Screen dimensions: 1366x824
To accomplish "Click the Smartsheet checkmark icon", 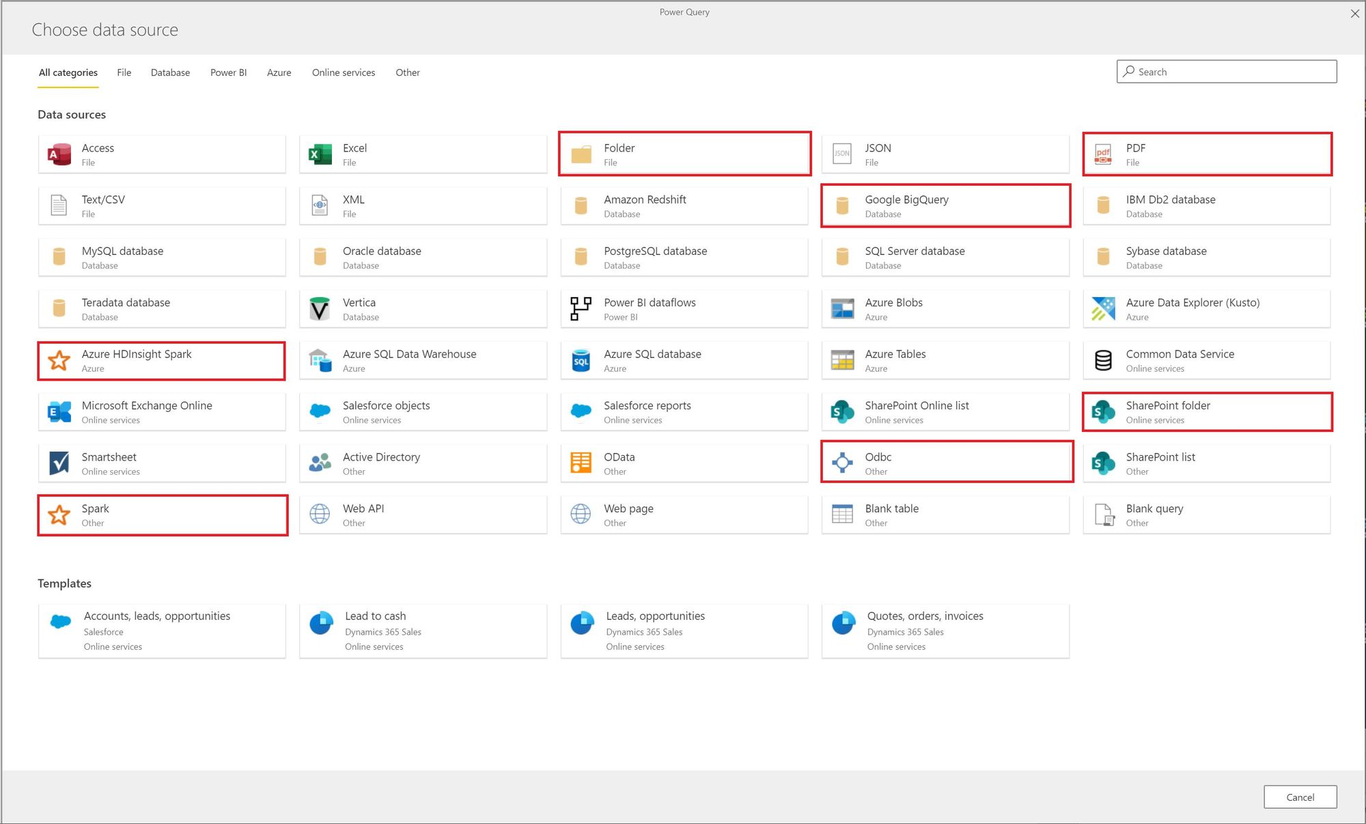I will coord(59,463).
